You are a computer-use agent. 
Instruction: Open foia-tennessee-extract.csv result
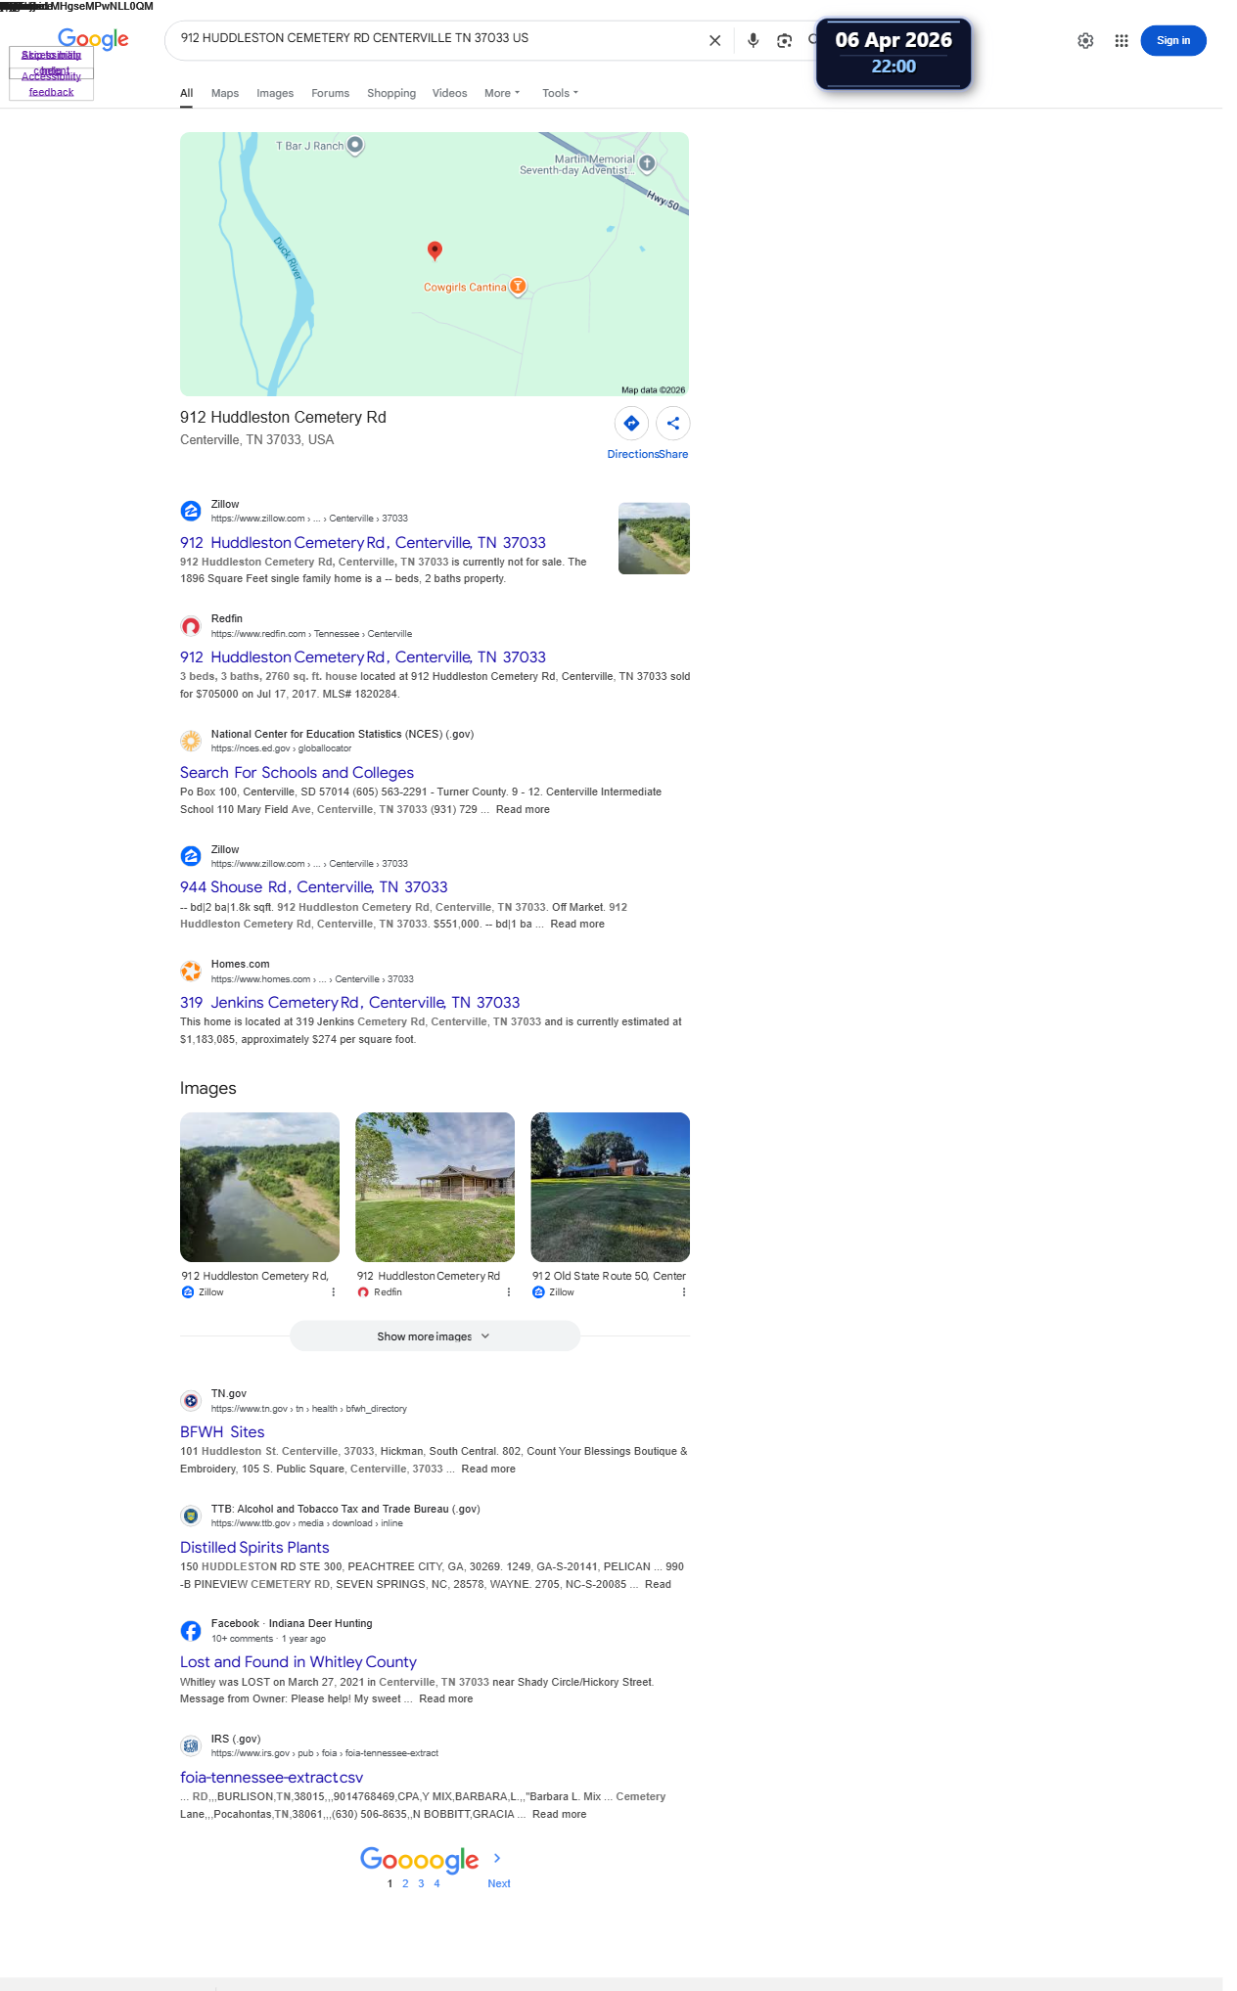pos(271,1778)
